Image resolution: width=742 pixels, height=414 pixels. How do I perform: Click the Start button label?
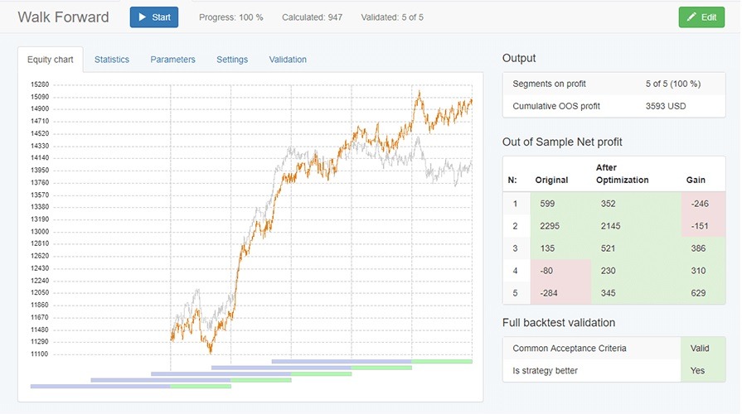point(162,17)
